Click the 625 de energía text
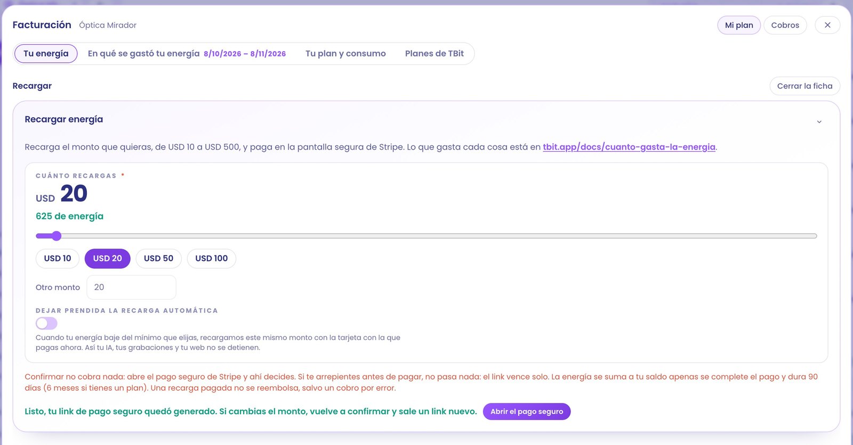 [x=70, y=216]
